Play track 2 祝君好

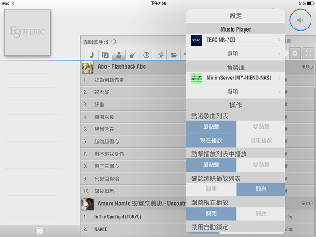(134, 92)
